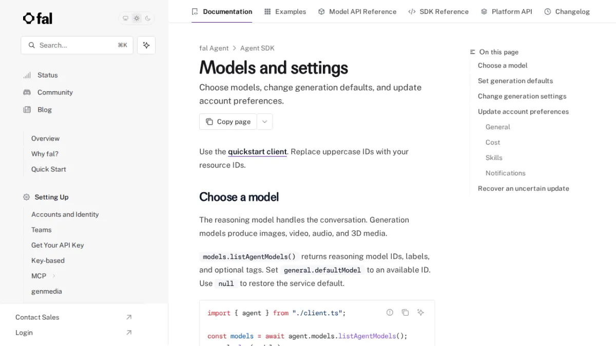The width and height of the screenshot is (616, 346).
Task: Open the genmedia sidebar page
Action: tap(47, 291)
